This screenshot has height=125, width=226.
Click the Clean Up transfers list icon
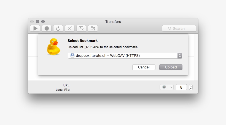[81, 28]
